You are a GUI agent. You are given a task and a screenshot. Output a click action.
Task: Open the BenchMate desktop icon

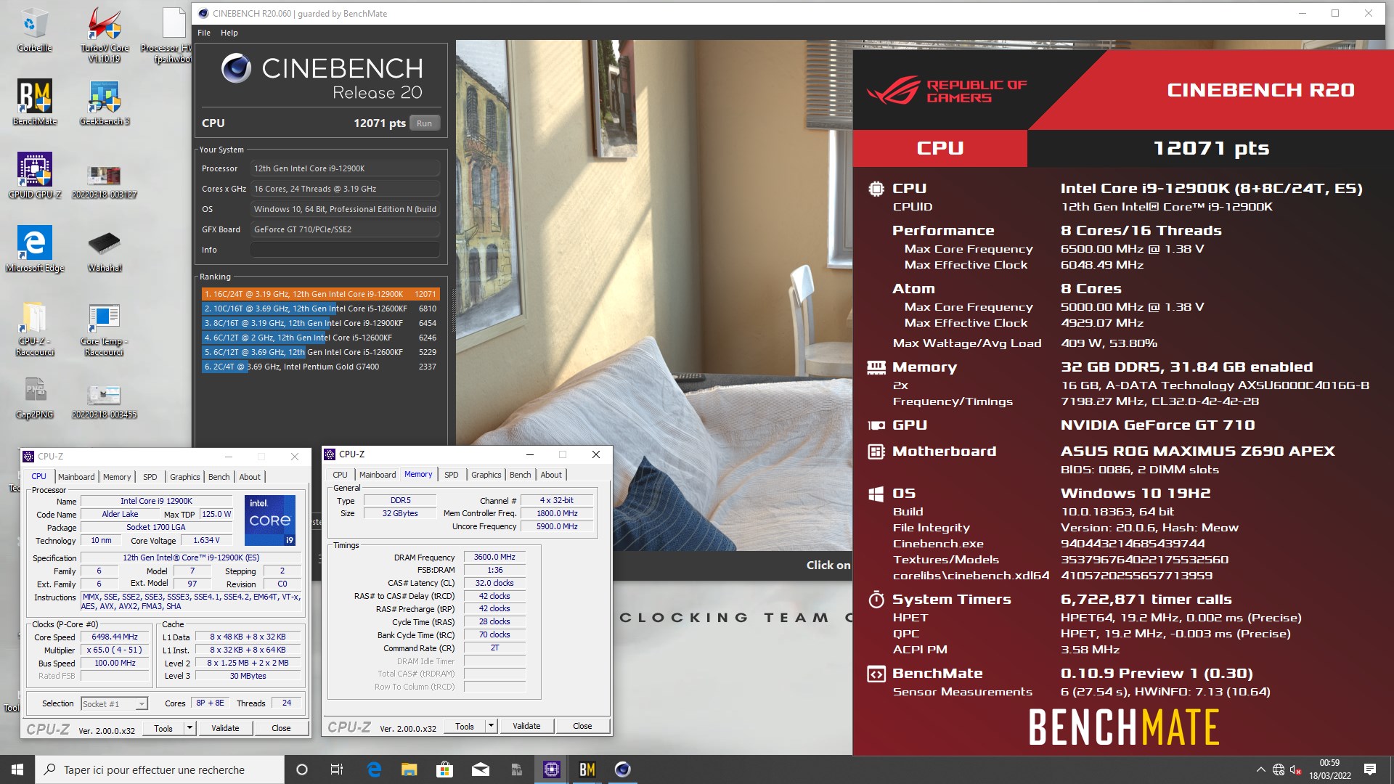[34, 102]
